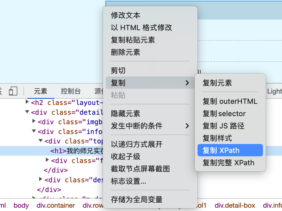Toggle the device toolbar icon
Screen dimensions: 282x211
click(13, 91)
